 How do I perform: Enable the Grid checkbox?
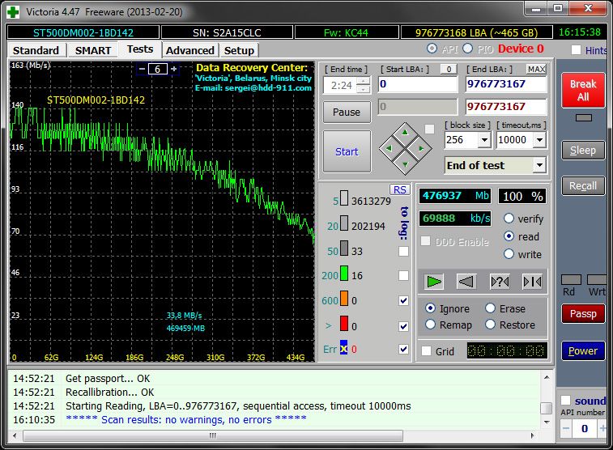point(426,351)
